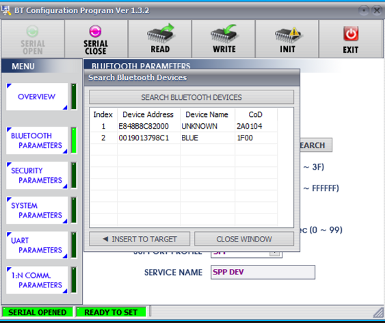
Task: Click the window resize grip in status bar
Action: 378,313
